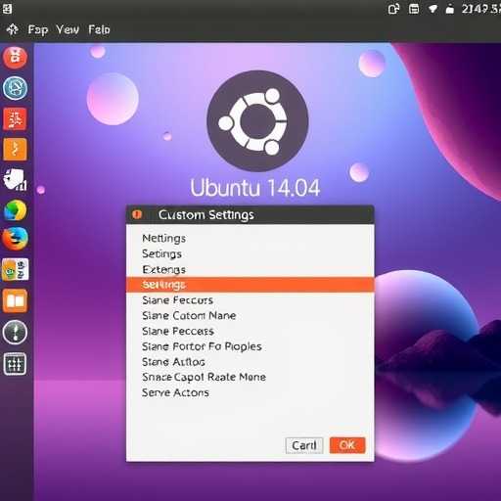Screen dimensions: 501x501
Task: Click the Carl cancel button
Action: (304, 445)
